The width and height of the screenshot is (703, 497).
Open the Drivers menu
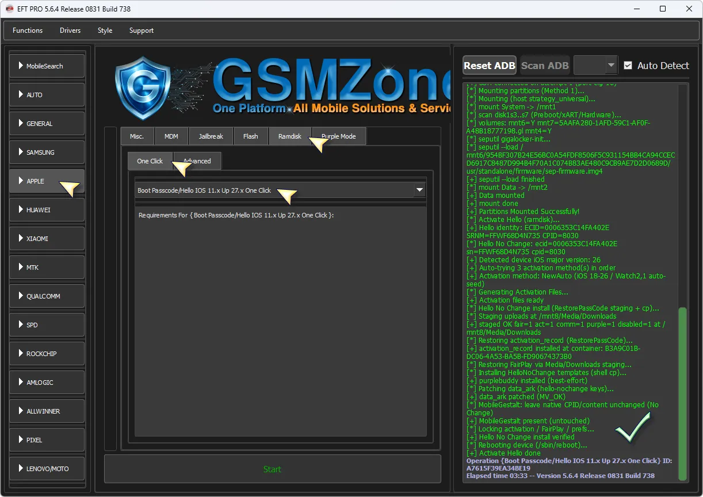70,30
